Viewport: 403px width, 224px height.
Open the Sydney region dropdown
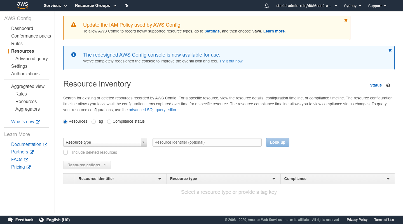coord(353,6)
